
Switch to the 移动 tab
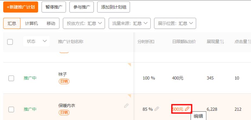51,23
